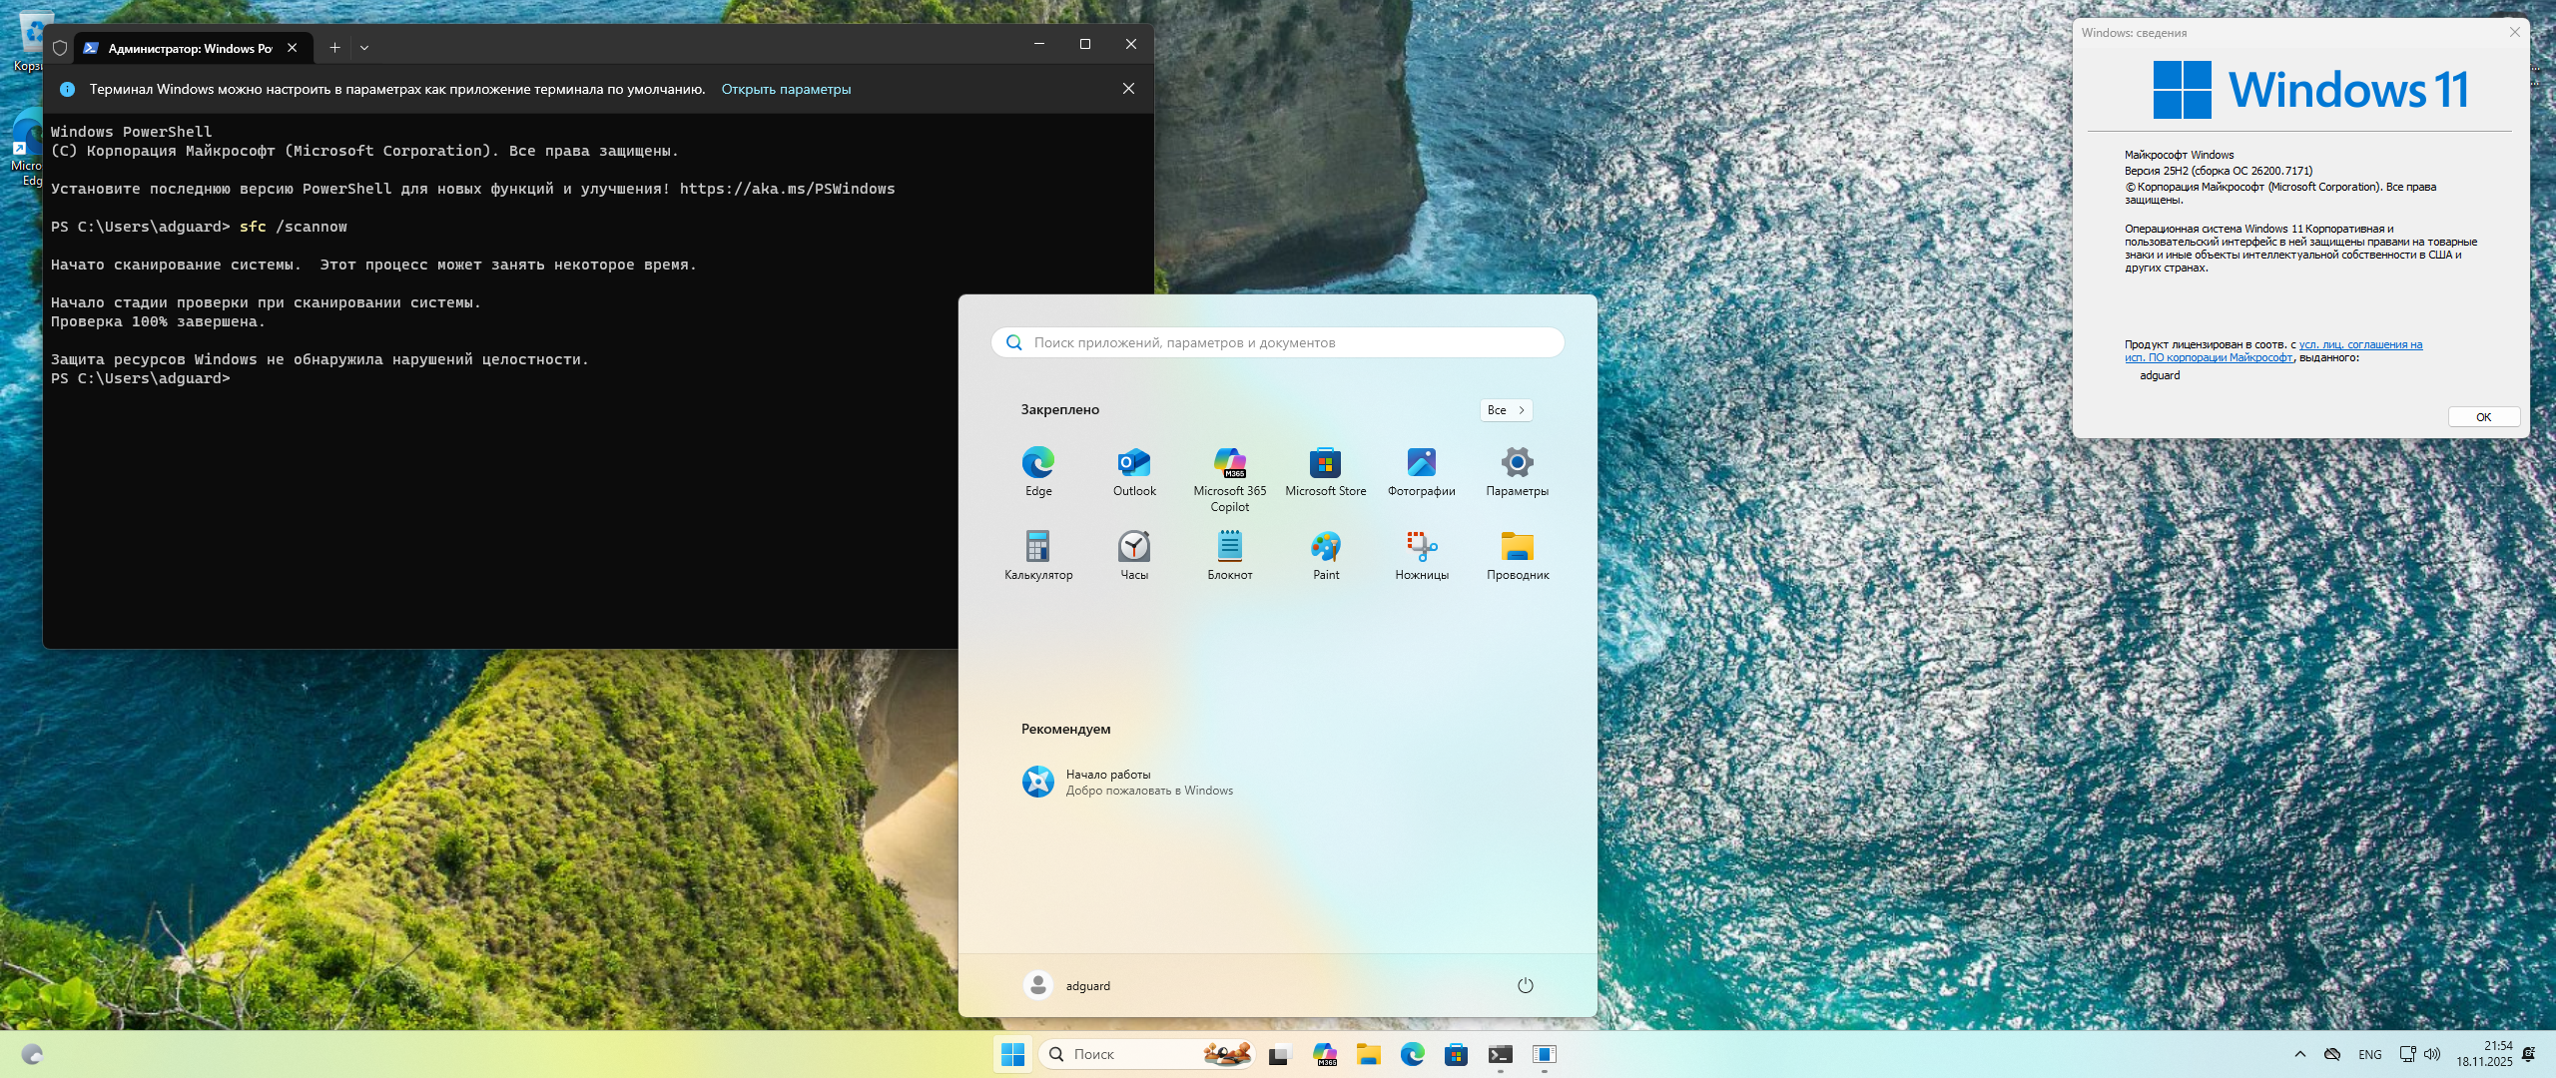Viewport: 2556px width, 1078px height.
Task: Select the Administrator Windows PowerShell tab
Action: click(x=190, y=48)
